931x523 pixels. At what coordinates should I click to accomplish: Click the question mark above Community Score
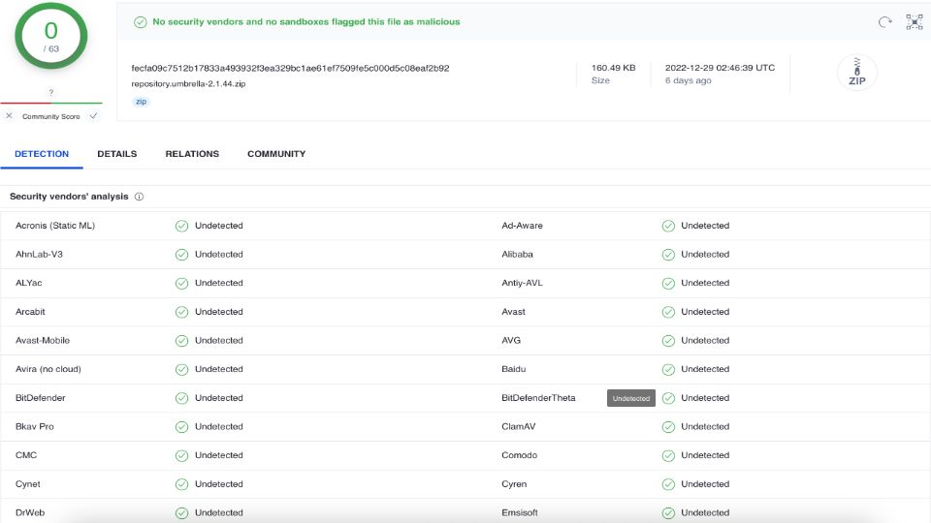tap(51, 93)
